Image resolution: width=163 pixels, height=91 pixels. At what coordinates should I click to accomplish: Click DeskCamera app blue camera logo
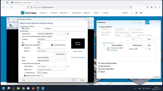(x=147, y=22)
